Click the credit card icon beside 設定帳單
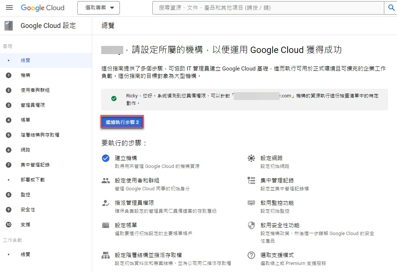397x272 pixels. pos(106,225)
